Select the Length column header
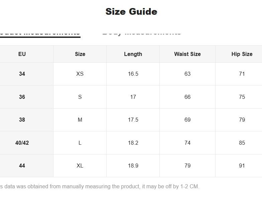The image size is (262, 197). 133,54
